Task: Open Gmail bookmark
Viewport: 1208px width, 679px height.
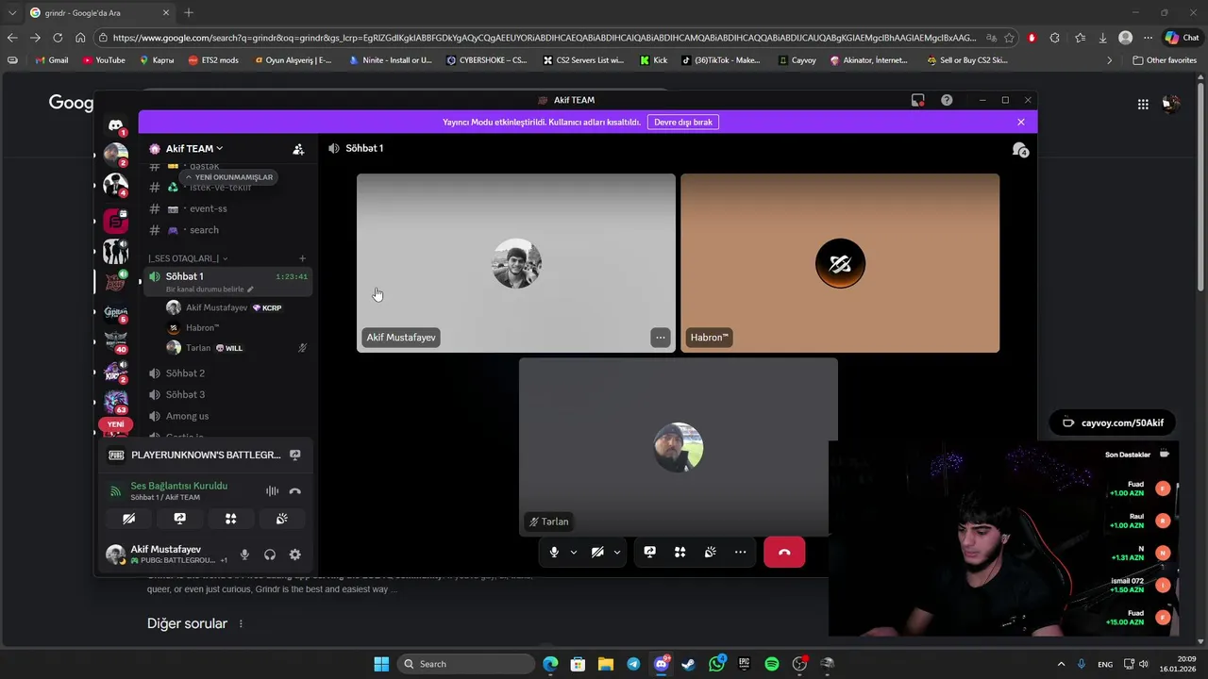Action: (51, 60)
